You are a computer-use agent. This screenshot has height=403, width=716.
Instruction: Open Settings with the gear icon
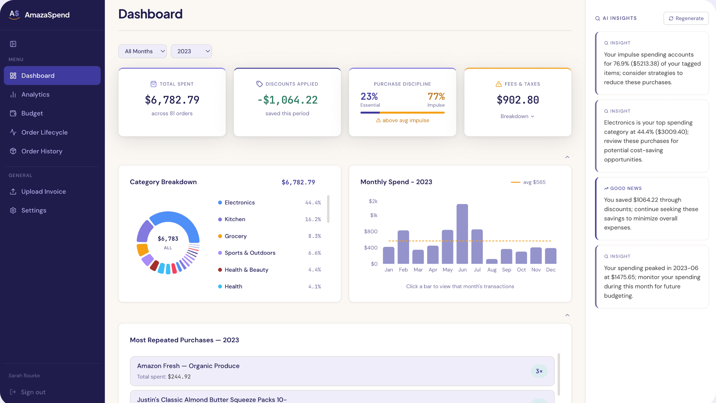[x=13, y=210]
